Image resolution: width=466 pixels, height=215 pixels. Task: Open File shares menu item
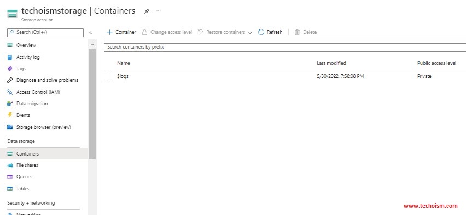pyautogui.click(x=27, y=165)
